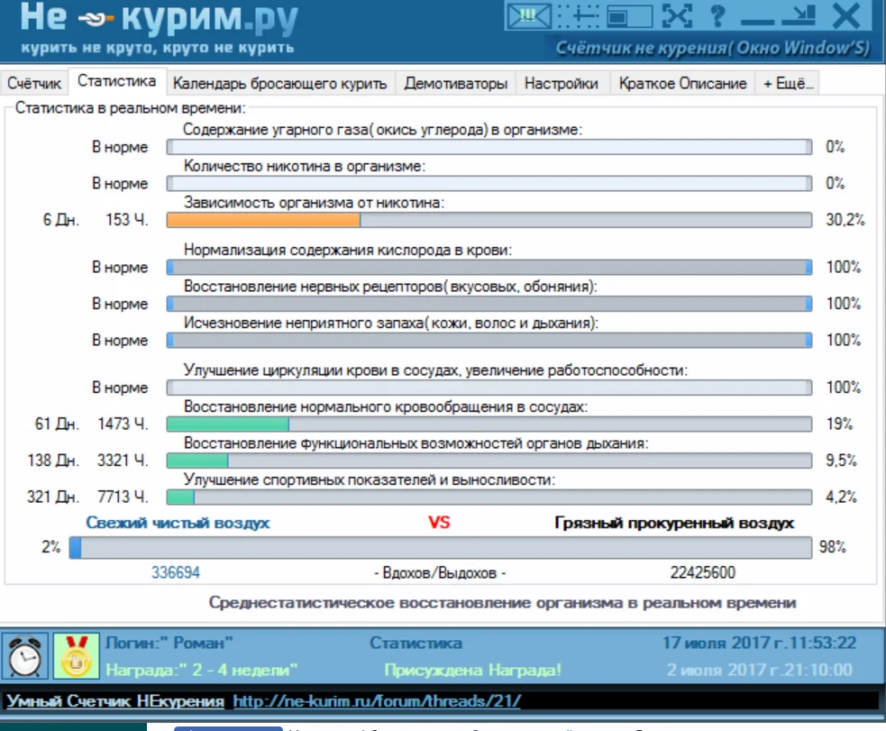Image resolution: width=886 pixels, height=731 pixels.
Task: Open the Демотиваторы tab
Action: (x=455, y=83)
